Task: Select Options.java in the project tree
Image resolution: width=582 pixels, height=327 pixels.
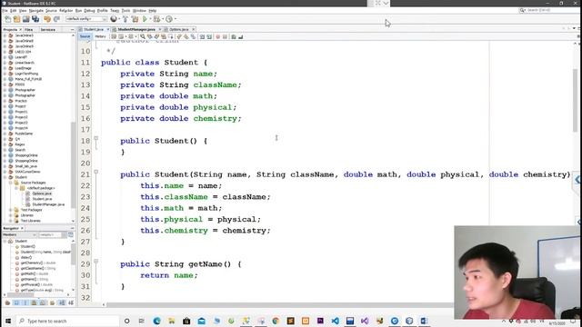Action: coord(42,193)
